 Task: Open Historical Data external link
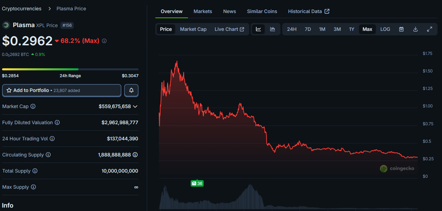click(309, 11)
